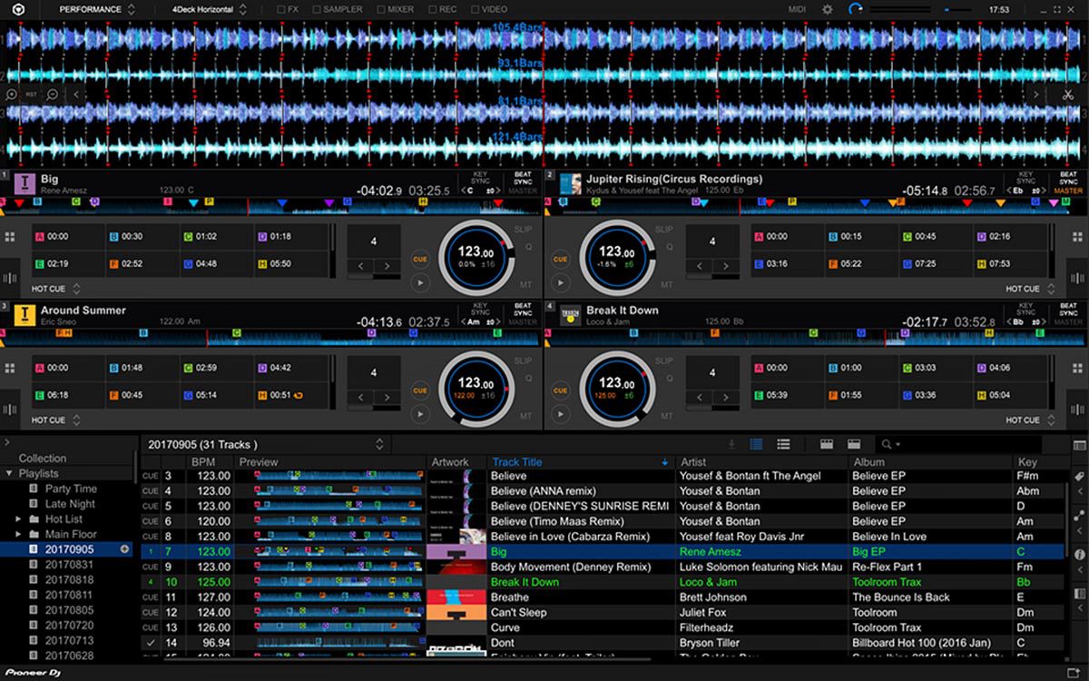Open the HOT CUE pad mode dropdown on deck 4

(1029, 420)
